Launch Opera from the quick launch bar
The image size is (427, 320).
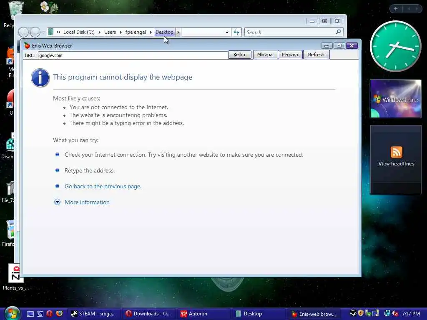[49, 314]
